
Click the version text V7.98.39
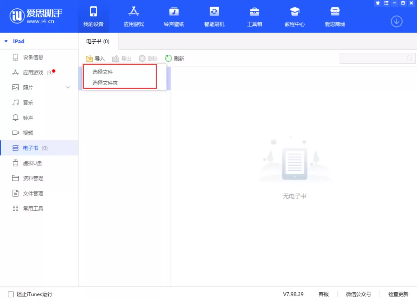293,294
